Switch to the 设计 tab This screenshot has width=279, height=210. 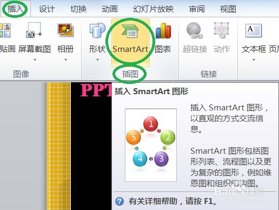click(47, 9)
